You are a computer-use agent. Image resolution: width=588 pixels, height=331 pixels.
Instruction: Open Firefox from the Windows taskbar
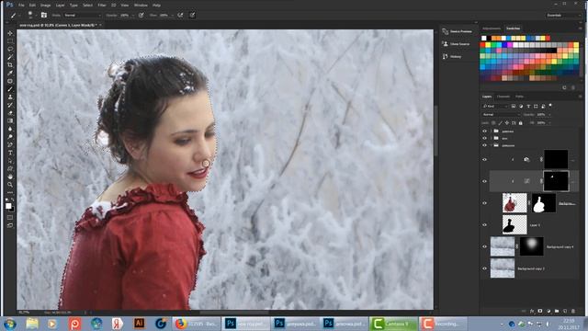tap(197, 324)
